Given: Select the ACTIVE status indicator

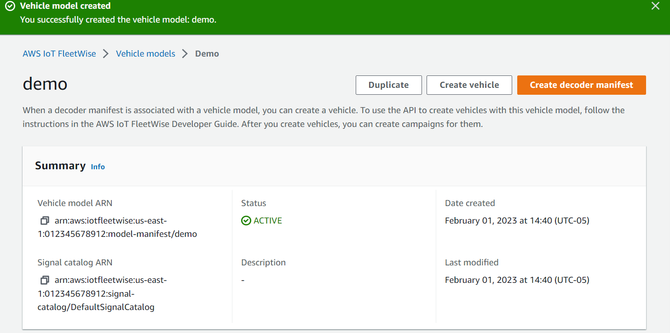Looking at the screenshot, I should [x=261, y=220].
